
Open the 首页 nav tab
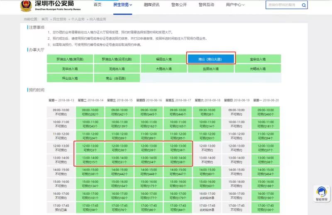coord(97,5)
